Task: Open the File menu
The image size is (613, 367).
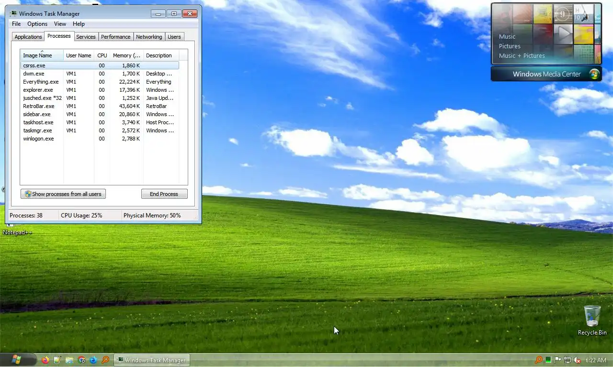Action: [x=16, y=24]
